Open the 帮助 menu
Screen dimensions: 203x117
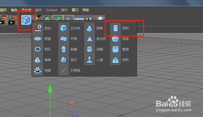tap(86, 10)
